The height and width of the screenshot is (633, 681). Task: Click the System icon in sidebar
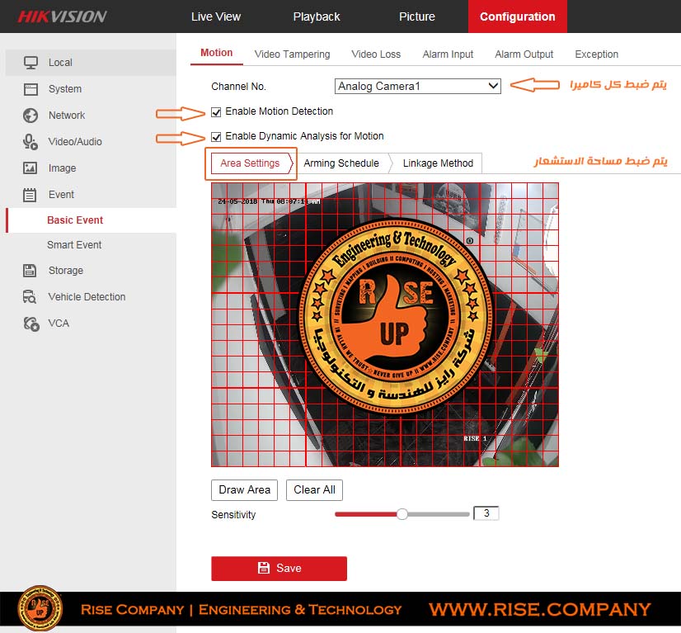coord(31,89)
